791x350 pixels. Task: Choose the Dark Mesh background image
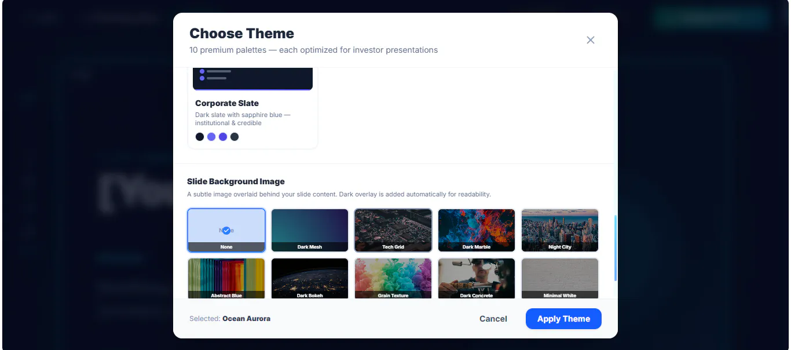point(310,231)
